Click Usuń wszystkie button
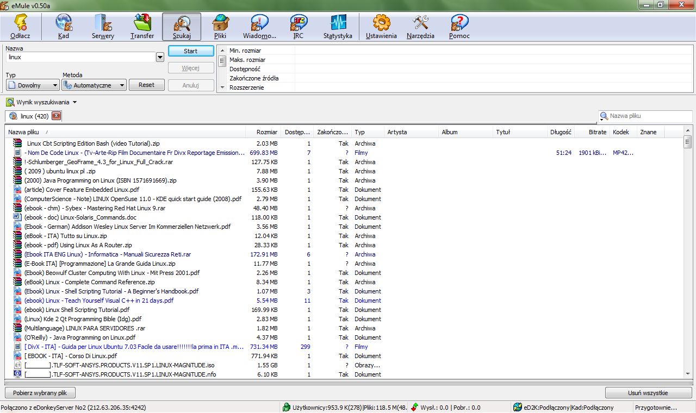 [x=649, y=393]
